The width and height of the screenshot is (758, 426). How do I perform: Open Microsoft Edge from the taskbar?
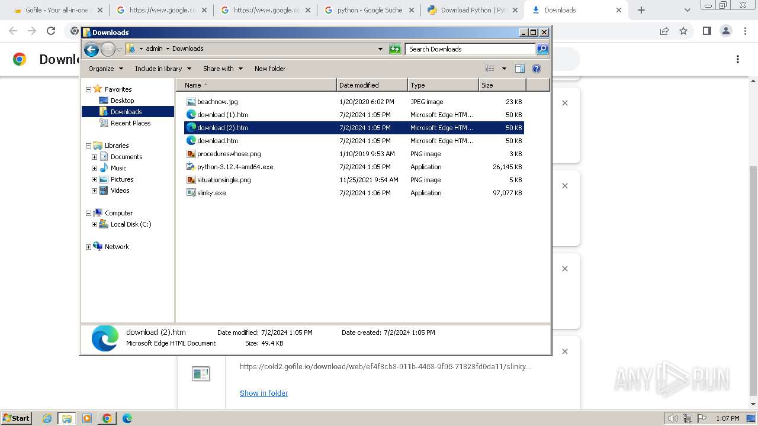pos(127,418)
